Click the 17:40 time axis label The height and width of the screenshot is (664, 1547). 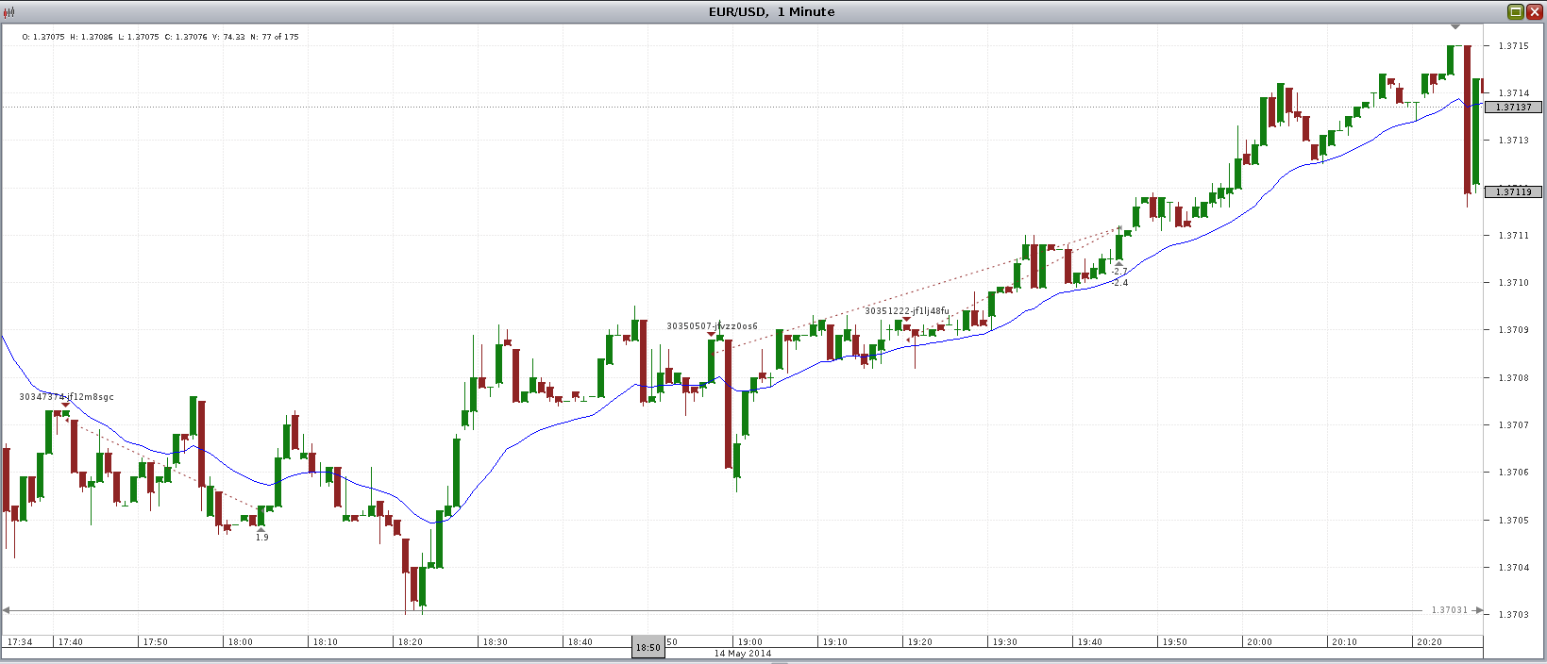70,642
